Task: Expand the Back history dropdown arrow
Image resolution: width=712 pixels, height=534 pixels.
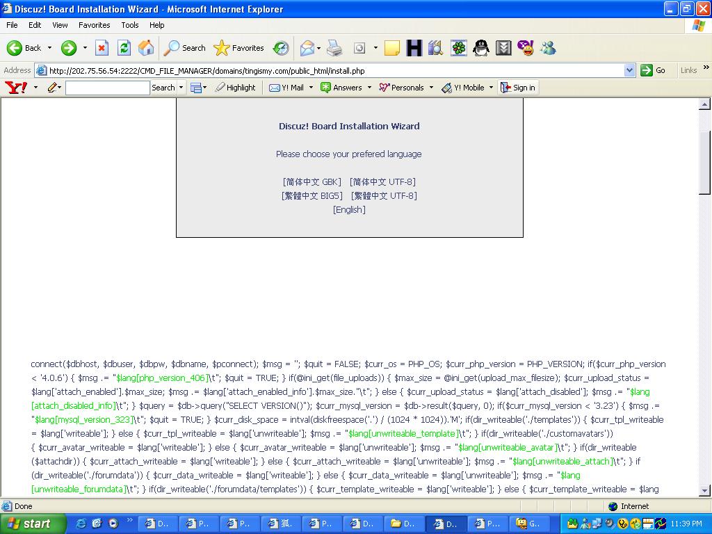Action: [49, 48]
